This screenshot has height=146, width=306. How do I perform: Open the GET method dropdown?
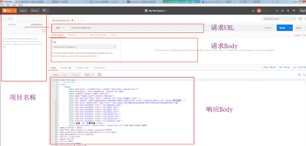60,28
